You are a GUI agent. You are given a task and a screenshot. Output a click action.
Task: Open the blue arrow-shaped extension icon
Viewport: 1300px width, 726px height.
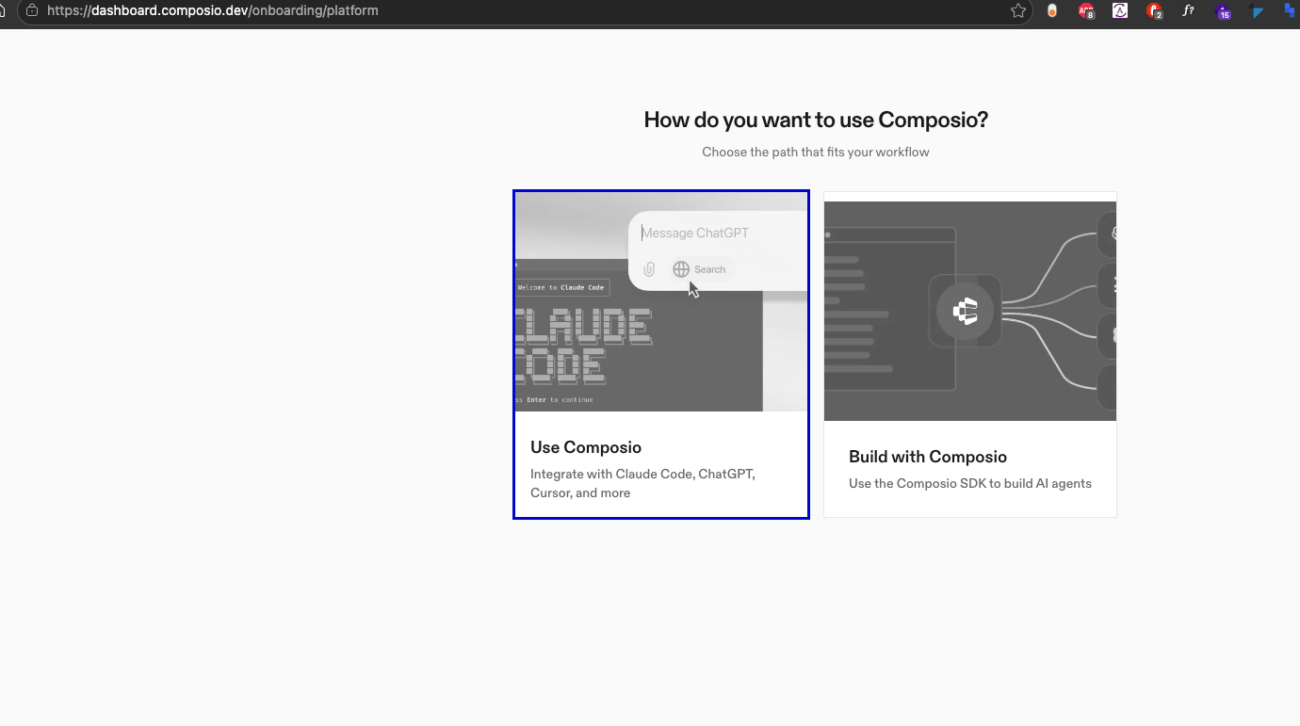pos(1257,11)
